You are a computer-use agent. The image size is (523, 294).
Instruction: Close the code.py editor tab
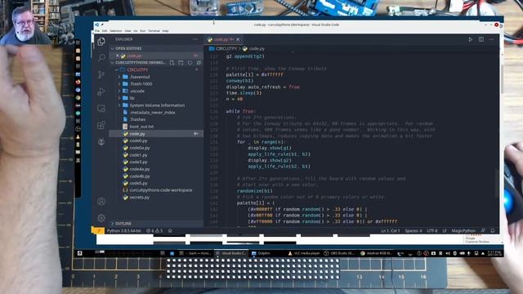(238, 39)
